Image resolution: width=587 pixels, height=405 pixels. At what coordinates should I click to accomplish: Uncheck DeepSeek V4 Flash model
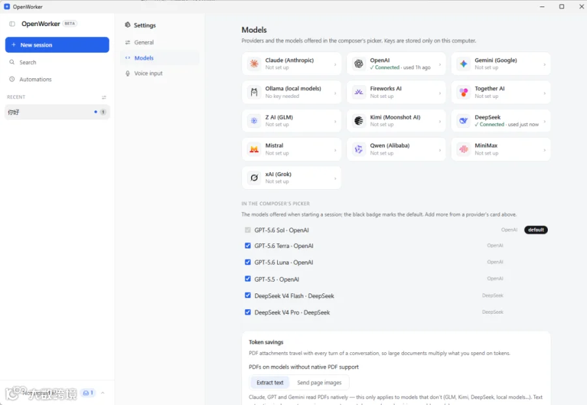[247, 295]
